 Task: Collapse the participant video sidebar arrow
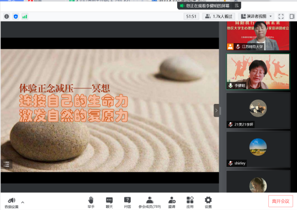point(216,111)
